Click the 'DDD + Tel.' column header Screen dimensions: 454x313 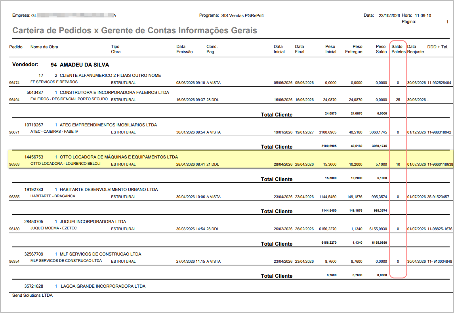point(437,47)
